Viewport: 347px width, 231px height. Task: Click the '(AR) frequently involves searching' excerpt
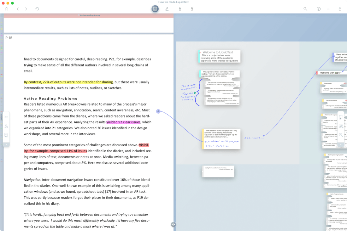click(x=222, y=84)
